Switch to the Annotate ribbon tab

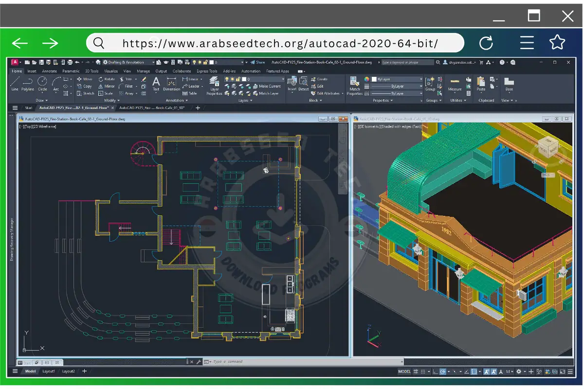tap(50, 71)
